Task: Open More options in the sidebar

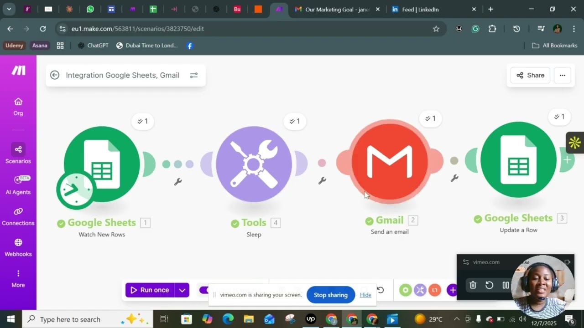Action: coord(18,278)
